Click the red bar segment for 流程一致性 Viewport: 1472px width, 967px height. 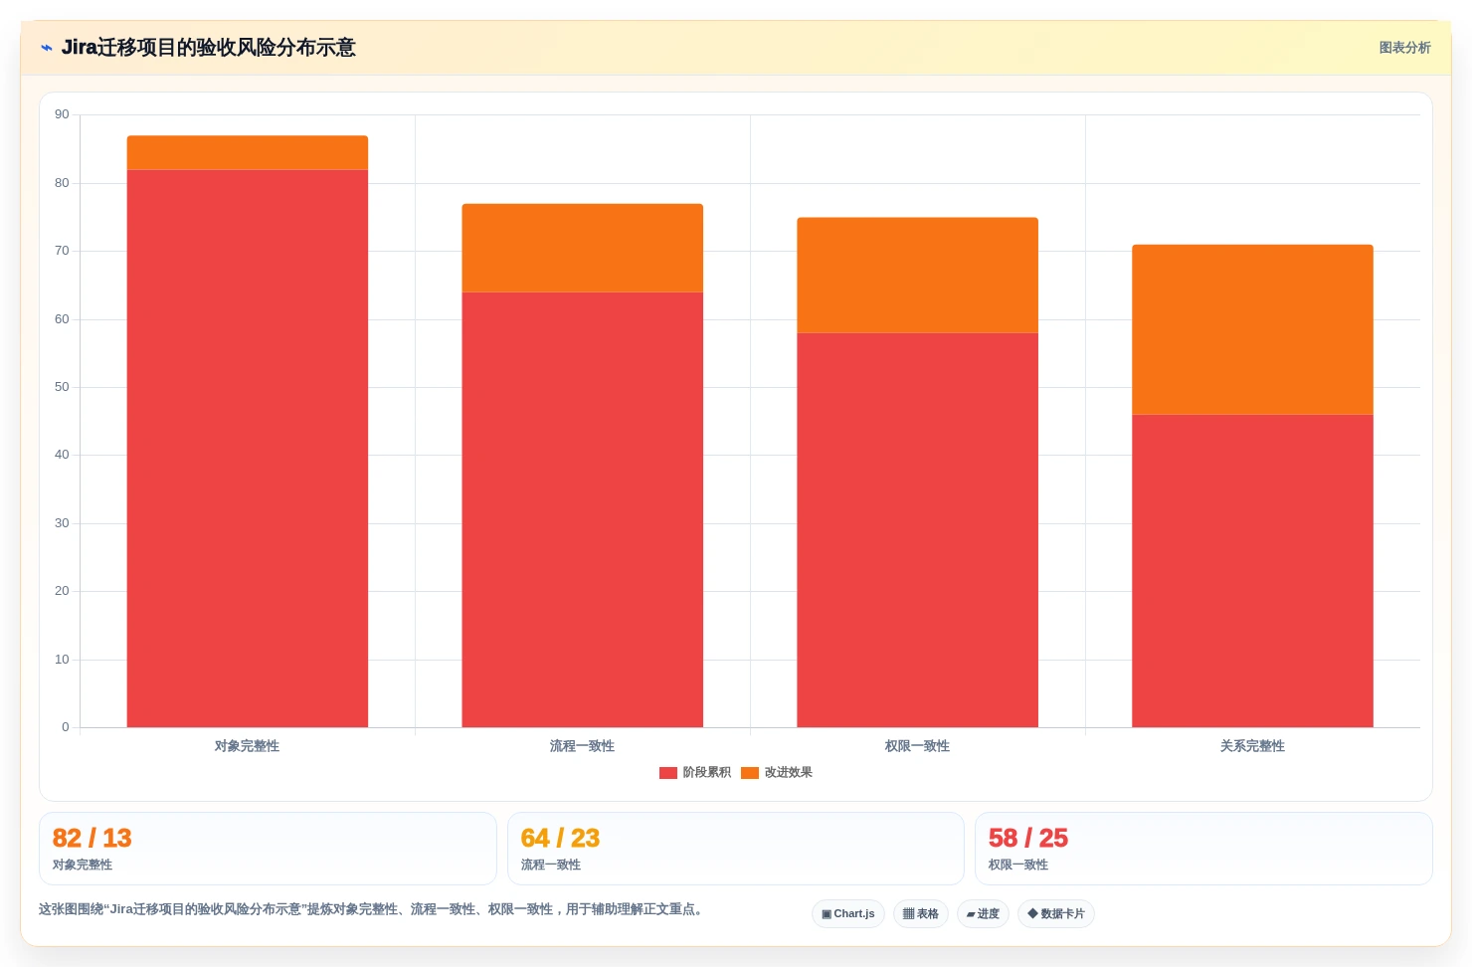(583, 509)
